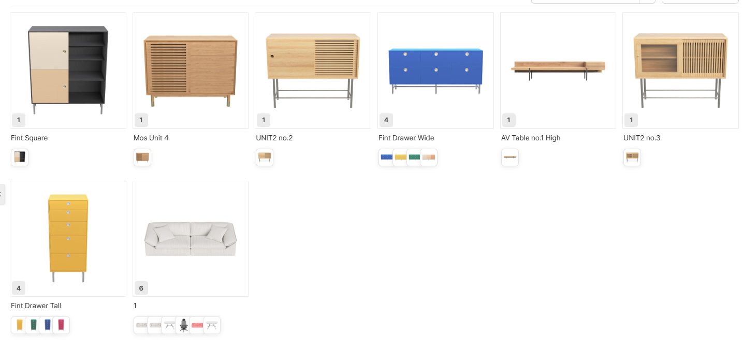Select the pink Fint Drawer Tall swatch
This screenshot has height=347, width=743.
61,325
